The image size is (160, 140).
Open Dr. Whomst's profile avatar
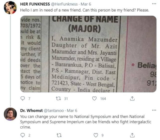point(10,114)
